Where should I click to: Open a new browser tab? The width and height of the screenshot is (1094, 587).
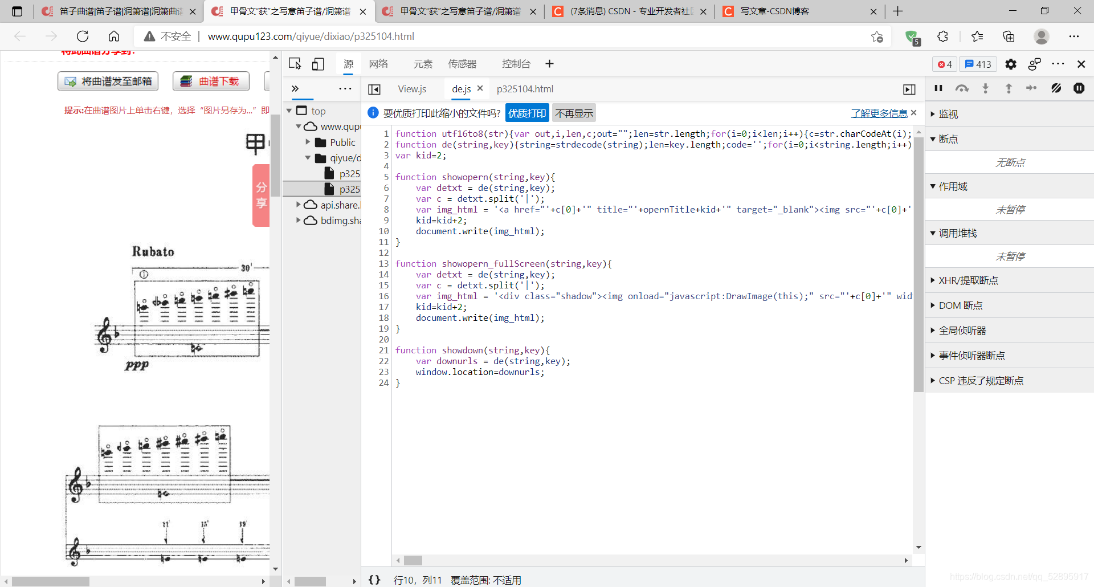click(898, 11)
